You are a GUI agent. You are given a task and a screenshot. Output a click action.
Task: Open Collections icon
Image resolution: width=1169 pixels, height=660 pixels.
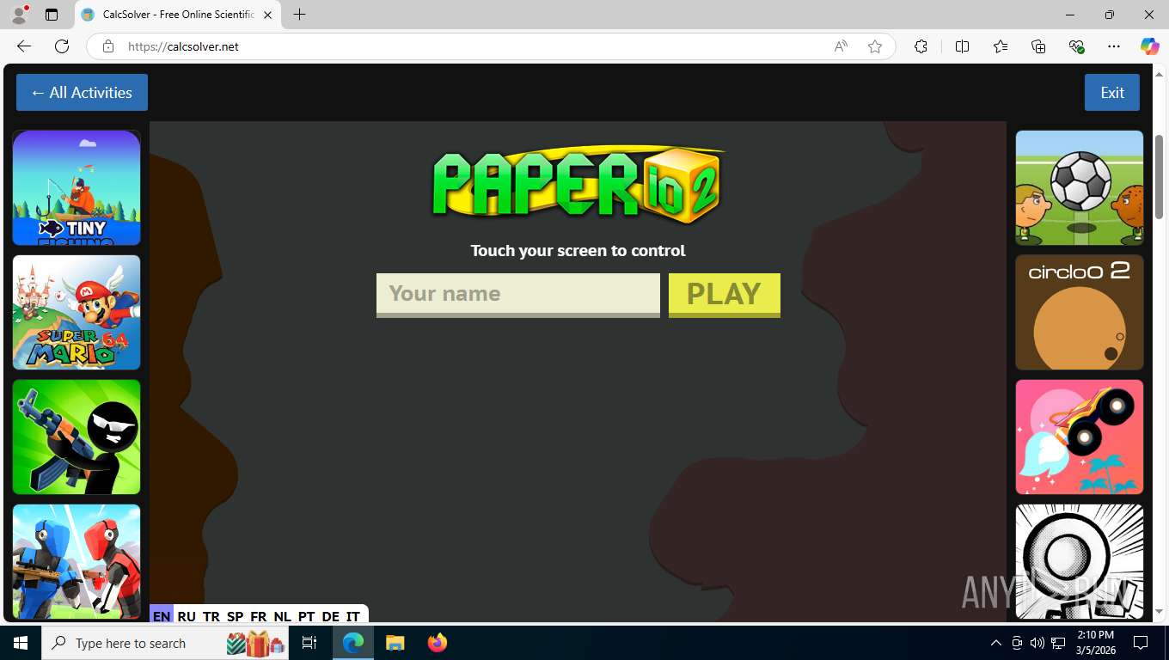click(1038, 46)
